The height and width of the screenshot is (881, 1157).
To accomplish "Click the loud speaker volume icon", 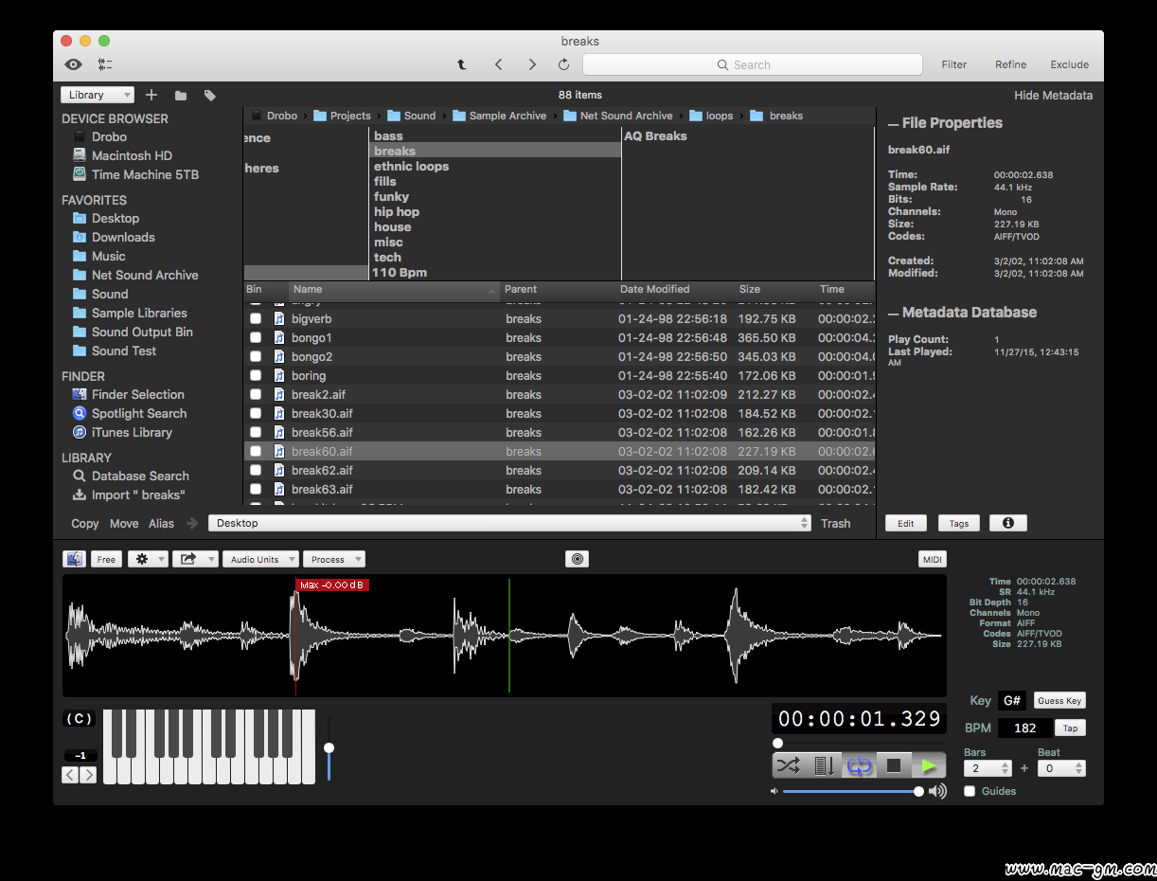I will [937, 791].
